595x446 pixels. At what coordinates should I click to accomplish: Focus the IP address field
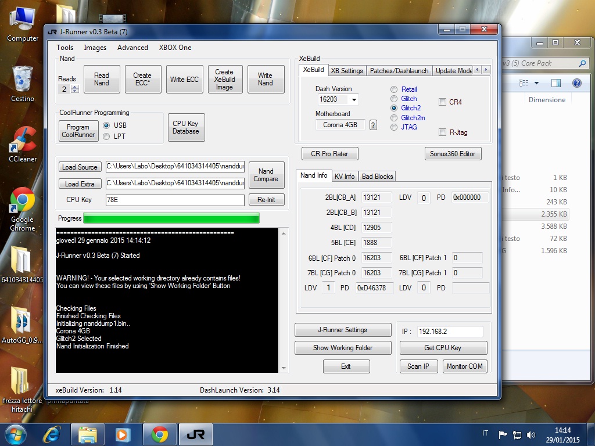pyautogui.click(x=450, y=332)
